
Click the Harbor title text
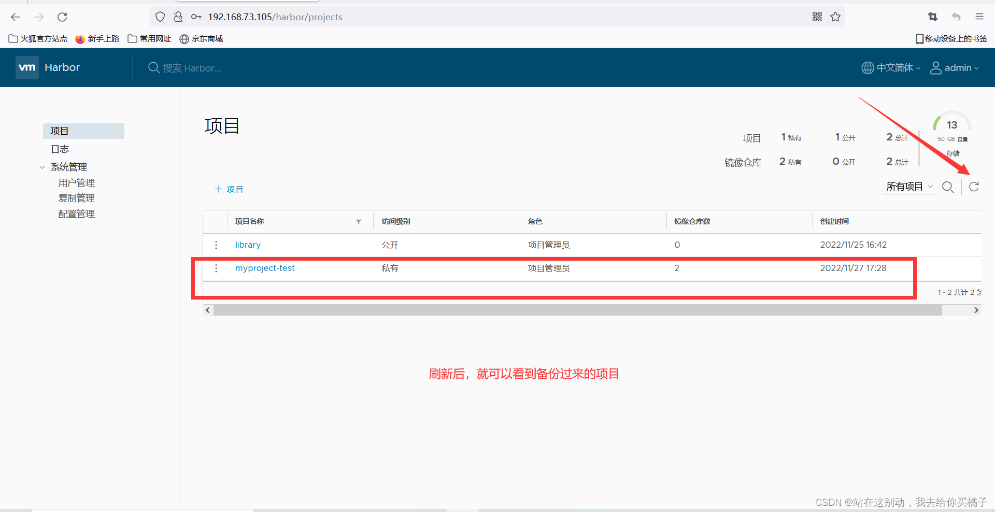click(x=62, y=67)
